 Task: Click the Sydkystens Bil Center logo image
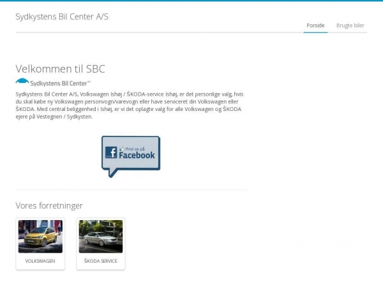[x=53, y=82]
